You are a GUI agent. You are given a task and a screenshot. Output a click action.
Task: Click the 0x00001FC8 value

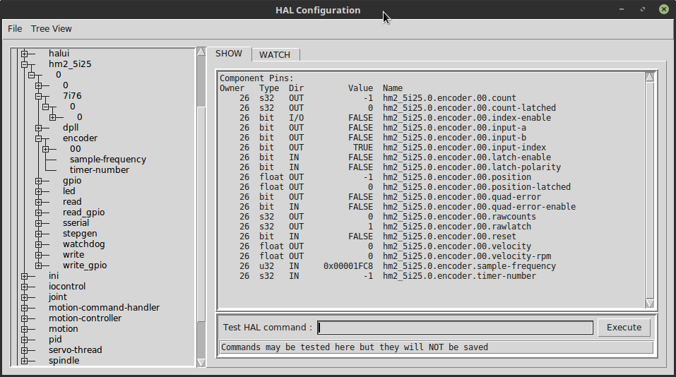click(348, 266)
